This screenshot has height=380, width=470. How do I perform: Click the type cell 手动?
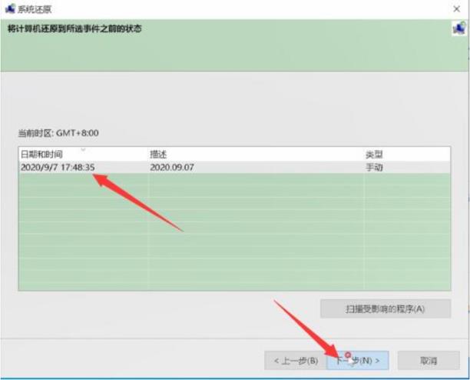[x=374, y=167]
